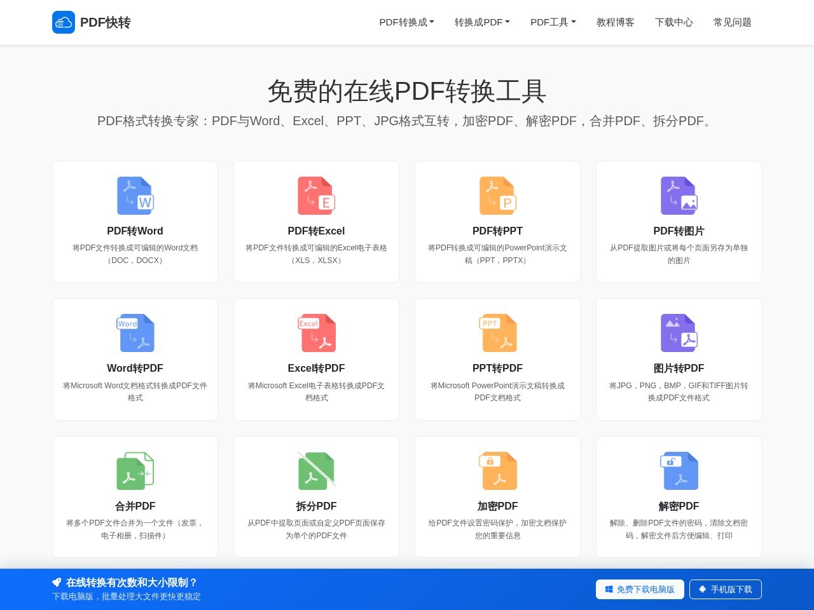Expand the PDF工具 dropdown menu
Image resolution: width=814 pixels, height=610 pixels.
(553, 22)
